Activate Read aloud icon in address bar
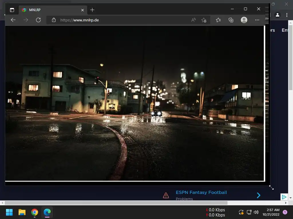 [193, 20]
